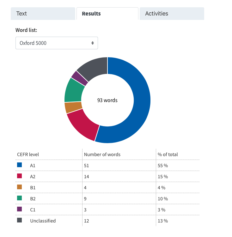Click the 'B2' level label
Viewport: 232px width, 237px height.
[x=33, y=199]
